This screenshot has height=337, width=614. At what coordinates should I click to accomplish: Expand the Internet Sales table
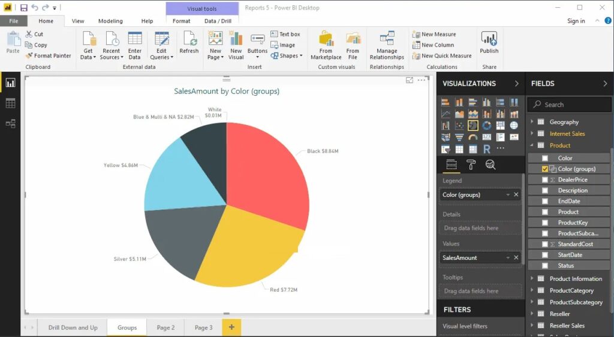532,133
